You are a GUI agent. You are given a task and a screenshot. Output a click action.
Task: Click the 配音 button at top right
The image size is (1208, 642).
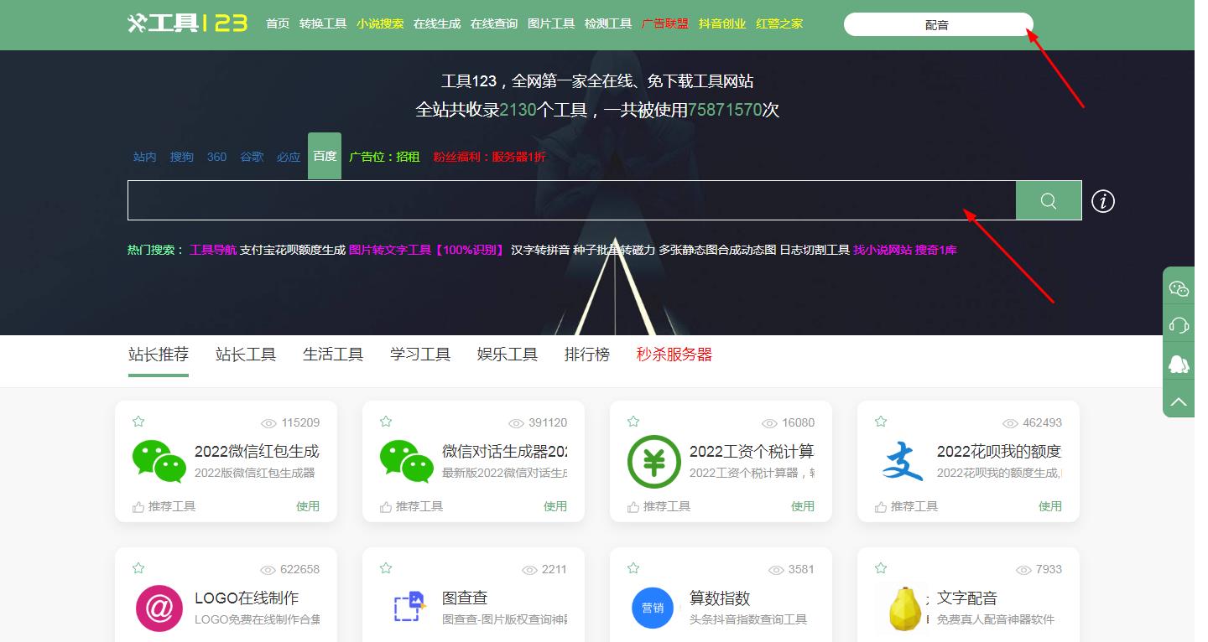939,24
